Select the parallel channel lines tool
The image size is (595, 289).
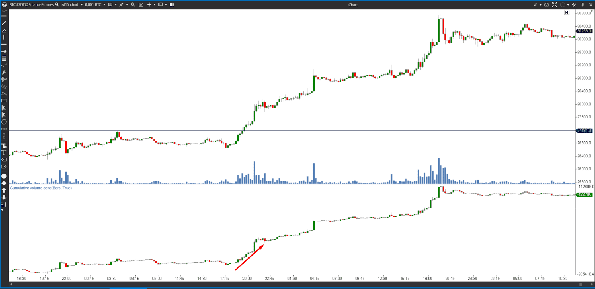tap(4, 86)
